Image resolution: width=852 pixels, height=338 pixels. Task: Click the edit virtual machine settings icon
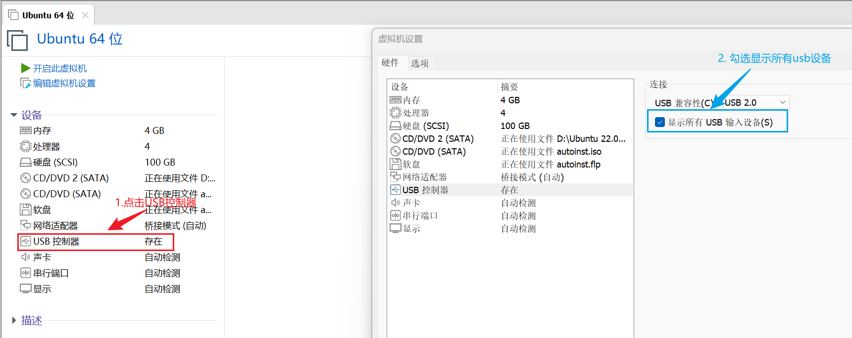(x=26, y=83)
